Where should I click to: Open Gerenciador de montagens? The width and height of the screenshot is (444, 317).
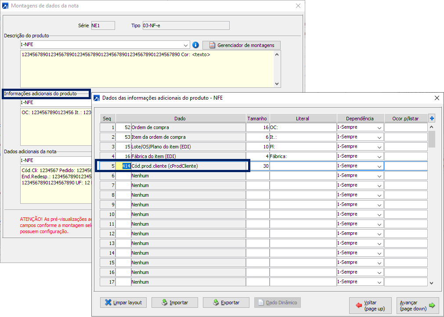tap(241, 45)
